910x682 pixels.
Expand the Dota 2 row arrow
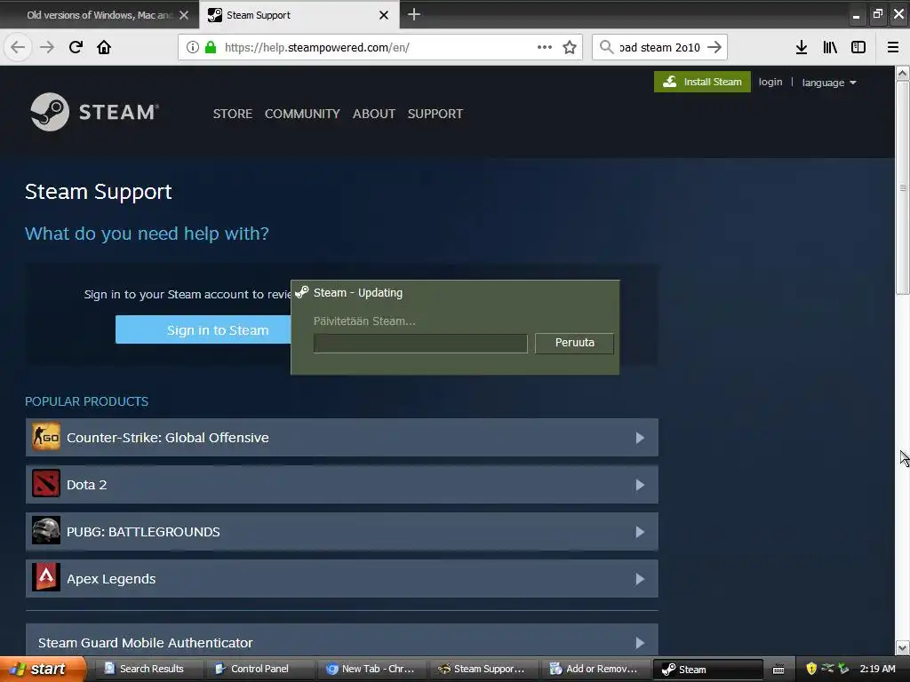click(640, 484)
